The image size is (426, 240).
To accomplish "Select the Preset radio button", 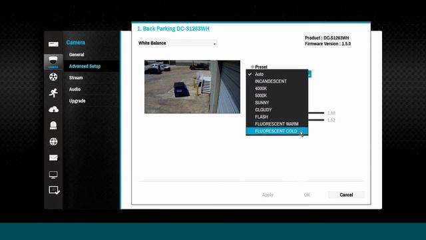I will click(x=252, y=67).
